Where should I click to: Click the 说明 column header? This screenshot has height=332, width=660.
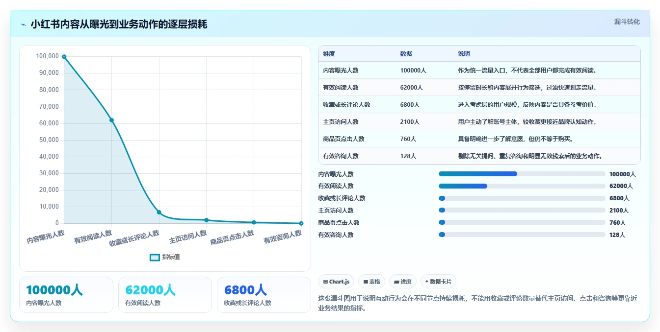pyautogui.click(x=464, y=54)
